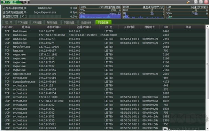Select the svchost.exe row with port 135

coord(103,85)
